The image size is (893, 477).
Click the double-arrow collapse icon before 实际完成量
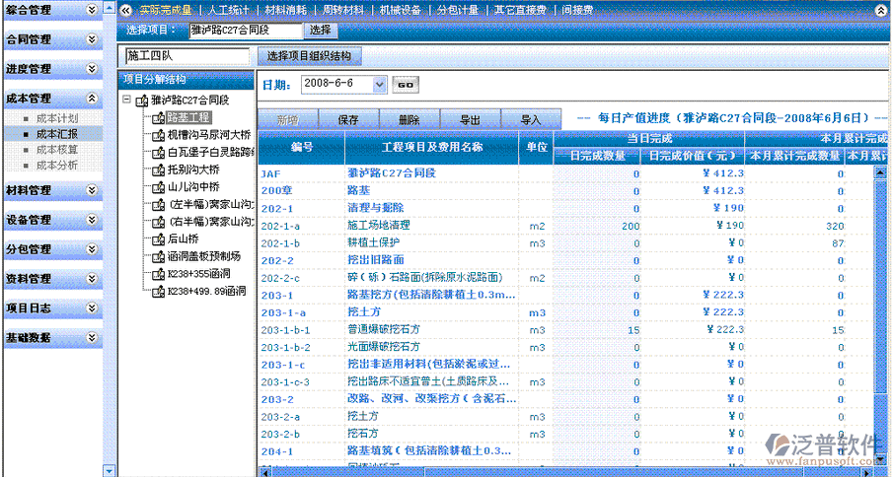125,10
